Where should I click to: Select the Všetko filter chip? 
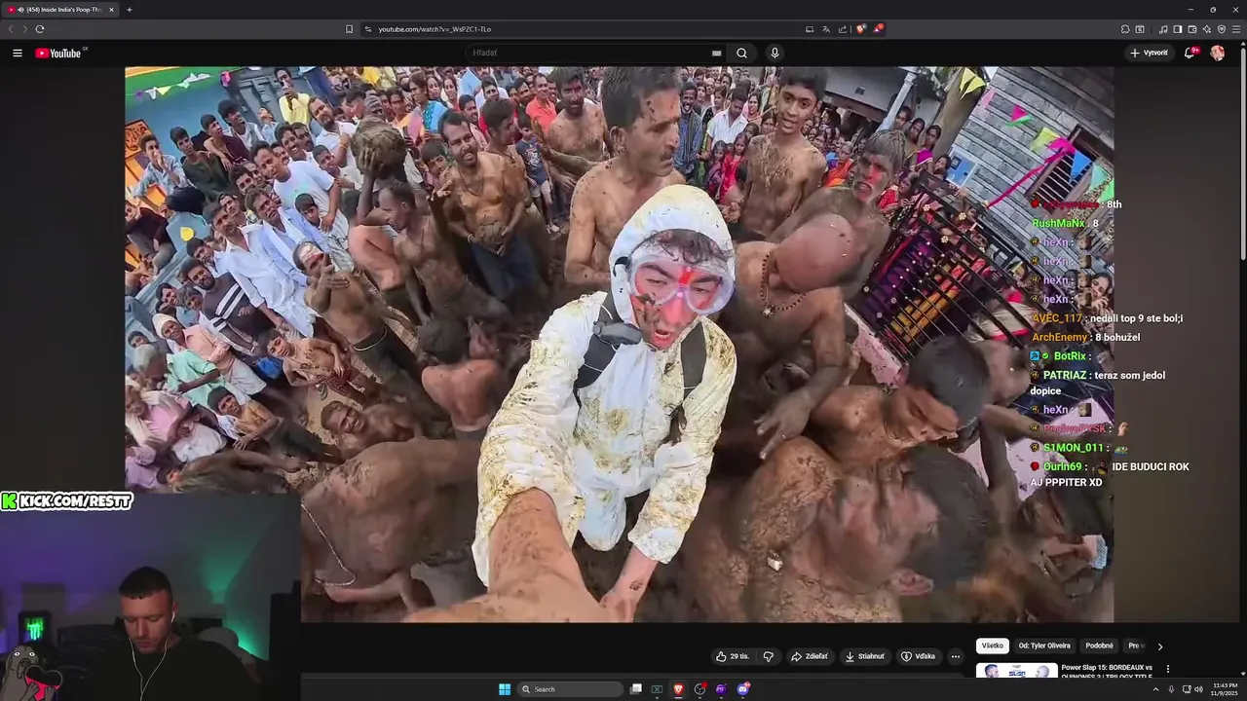[x=992, y=646]
